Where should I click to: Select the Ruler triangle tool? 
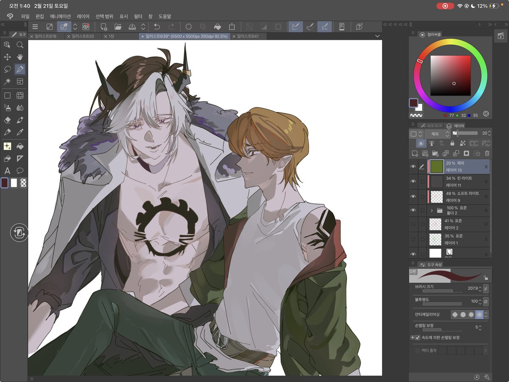[x=20, y=158]
